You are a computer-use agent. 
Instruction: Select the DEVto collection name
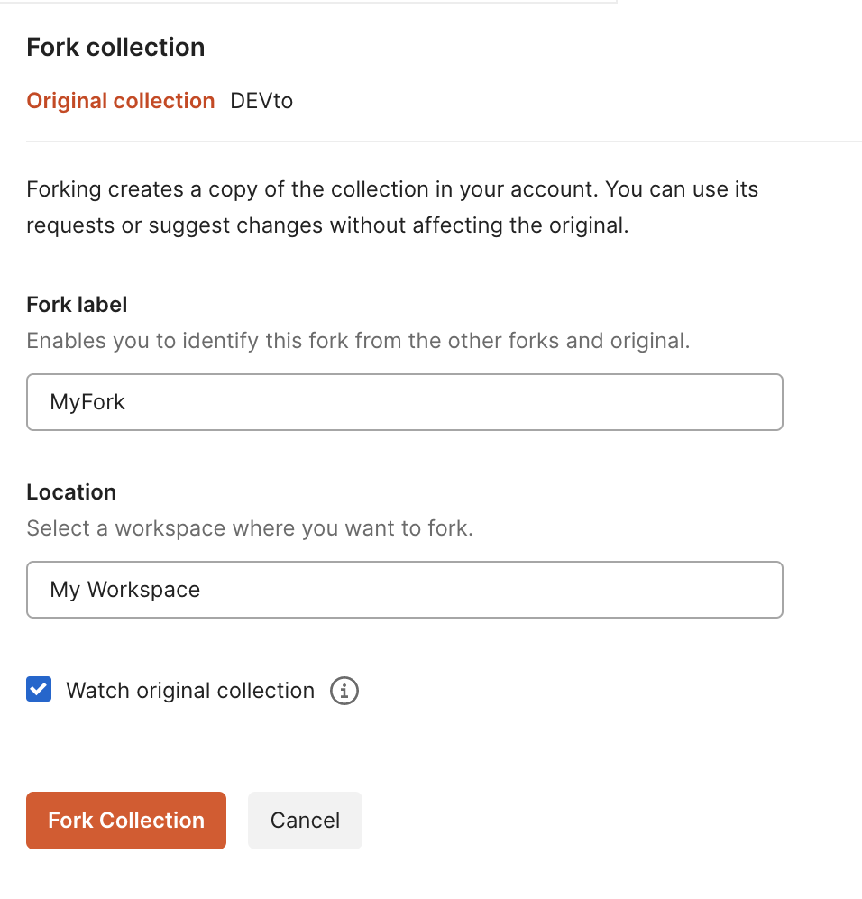[261, 101]
